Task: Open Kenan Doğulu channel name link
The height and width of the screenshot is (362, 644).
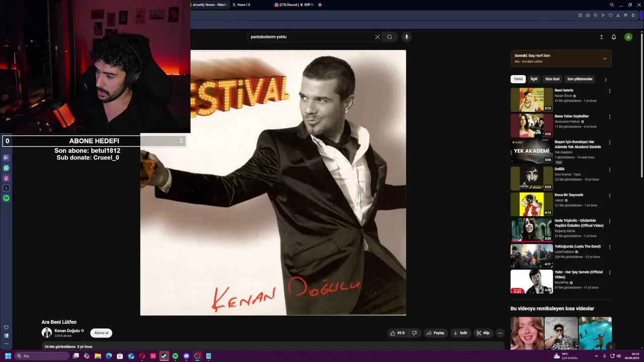Action: click(67, 331)
